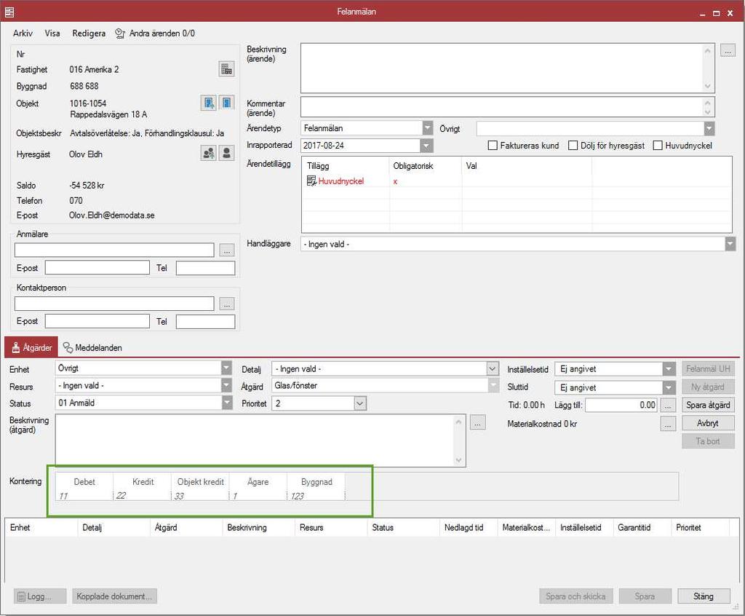Image resolution: width=745 pixels, height=616 pixels.
Task: Click the Saldo value -54 528 kr
Action: click(87, 186)
